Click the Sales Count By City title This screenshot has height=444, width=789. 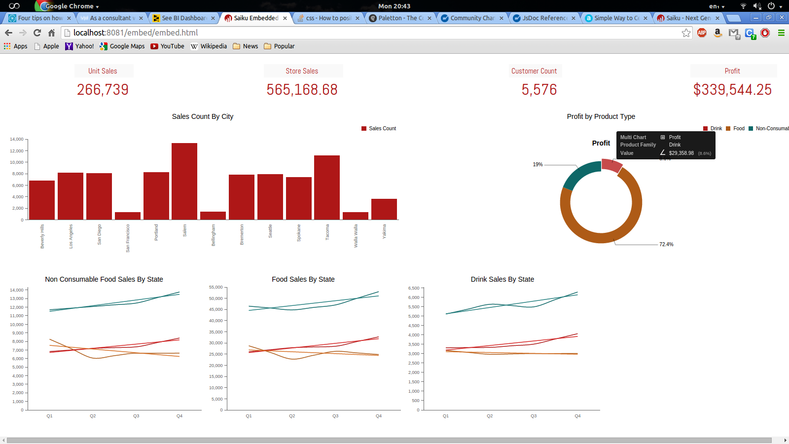203,116
